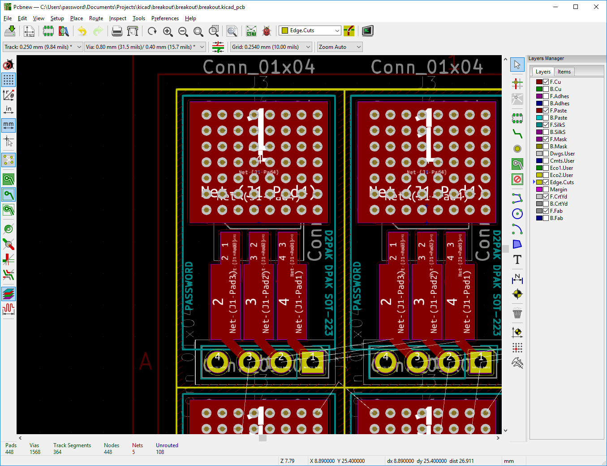Toggle polar coordinates display

tap(9, 95)
